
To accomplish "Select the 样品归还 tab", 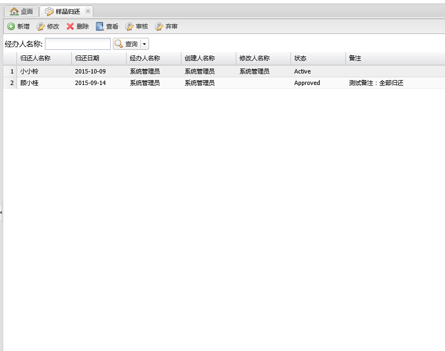I will pos(65,12).
